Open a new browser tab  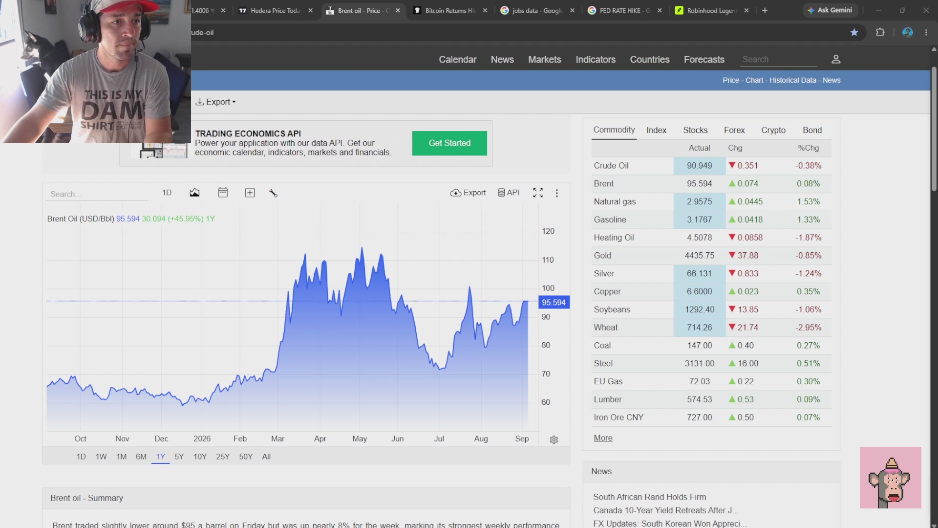(765, 10)
